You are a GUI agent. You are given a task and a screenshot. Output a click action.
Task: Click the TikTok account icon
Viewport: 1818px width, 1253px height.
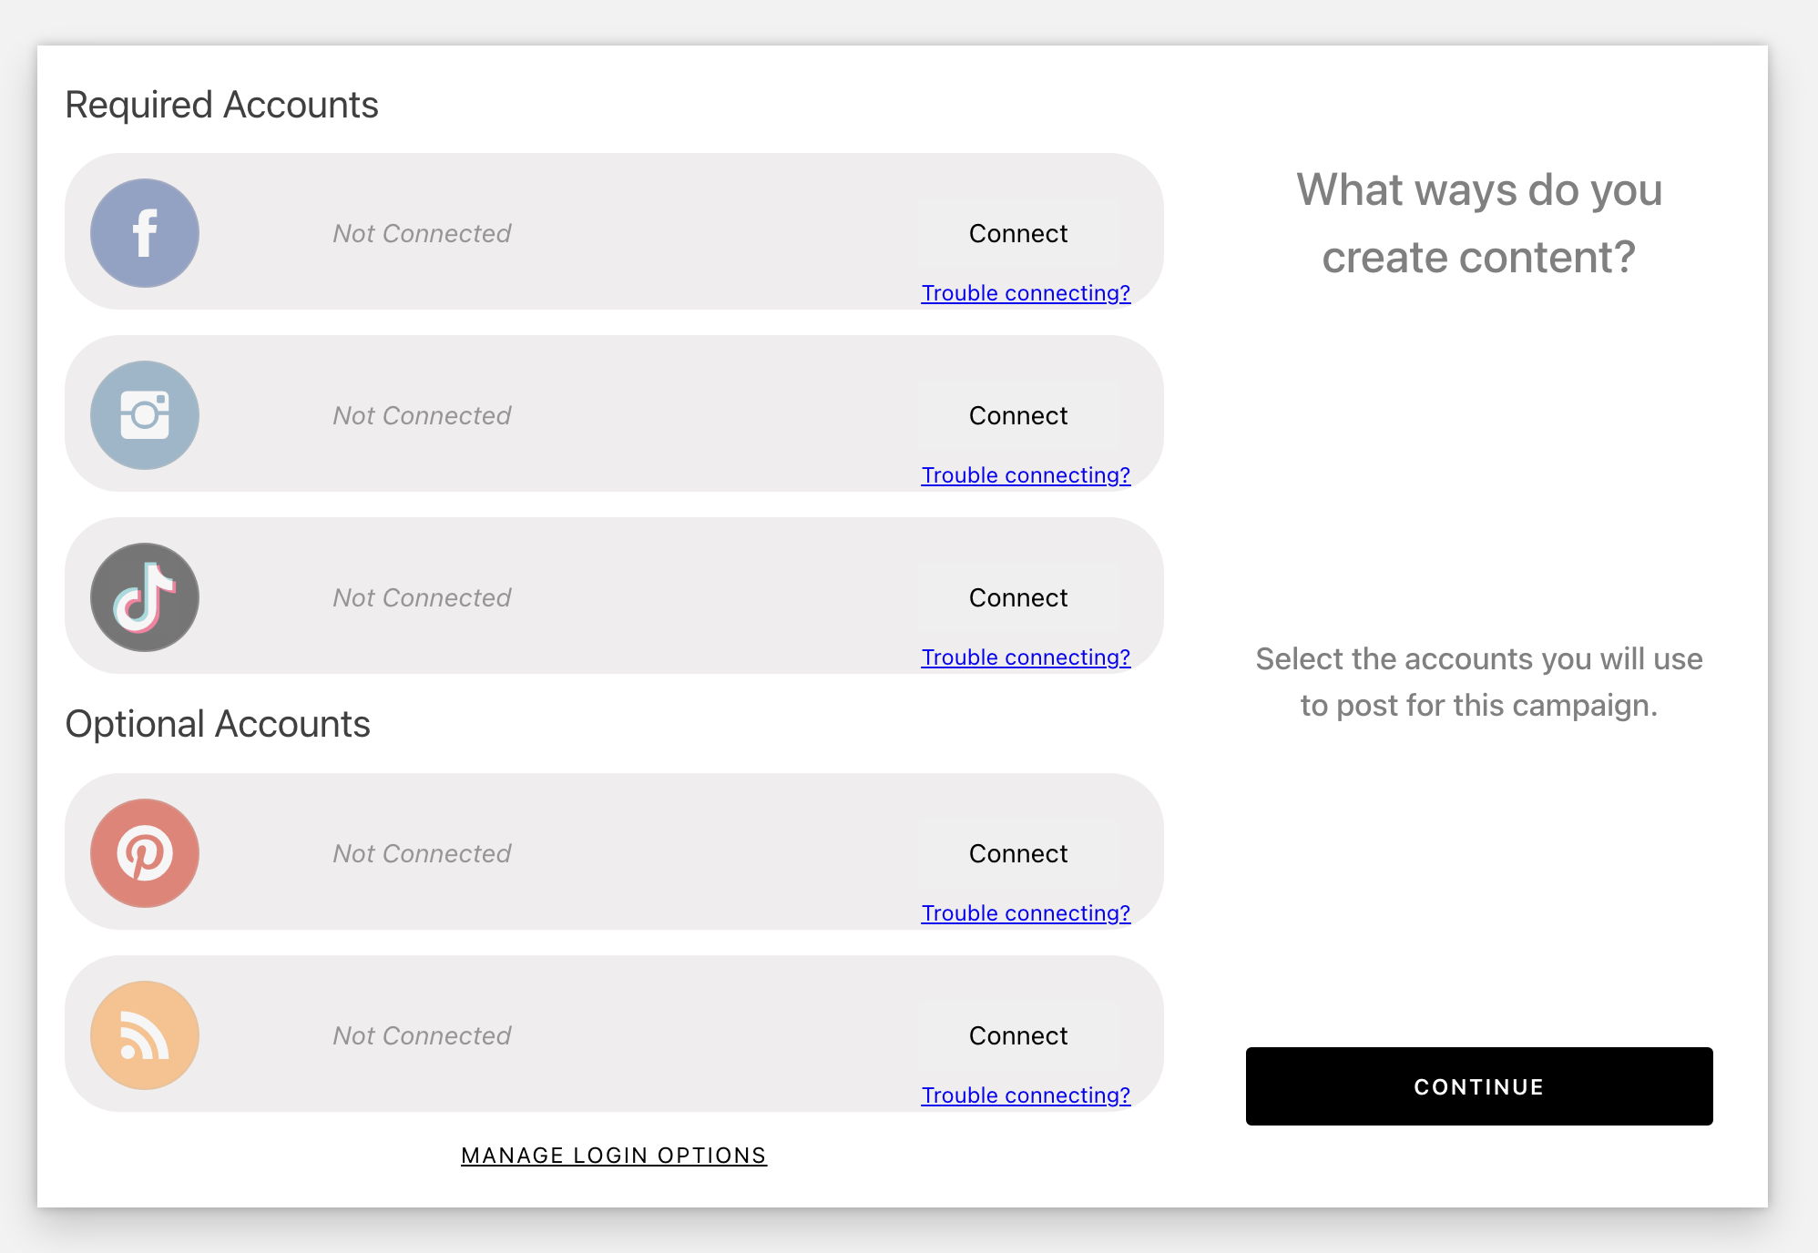point(145,597)
